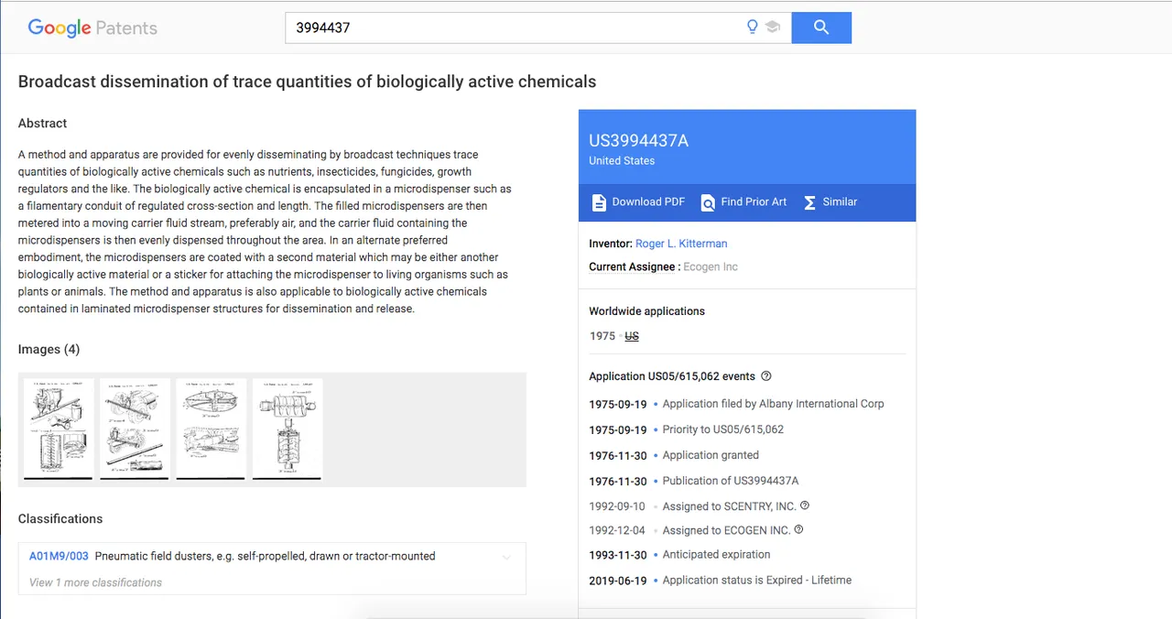Click Application filed by Albany International Corp
The width and height of the screenshot is (1172, 619).
[x=773, y=404]
